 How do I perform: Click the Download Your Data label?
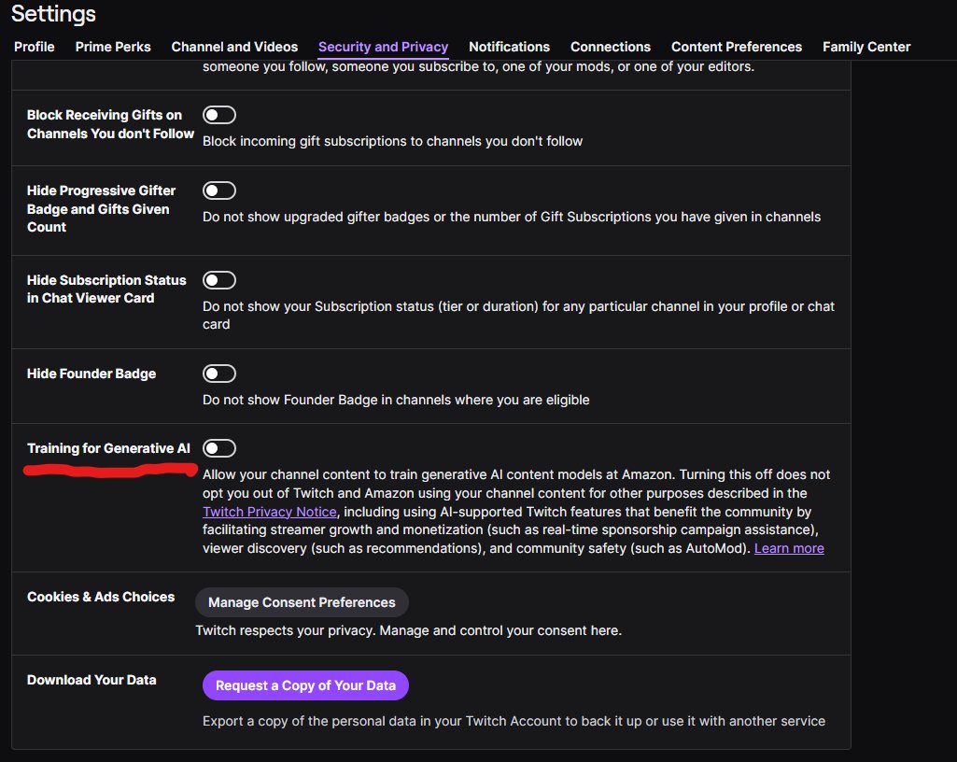91,680
